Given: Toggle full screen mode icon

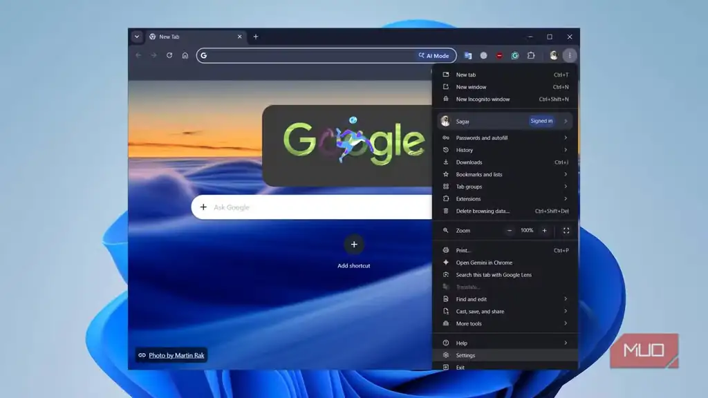Looking at the screenshot, I should click(x=566, y=231).
